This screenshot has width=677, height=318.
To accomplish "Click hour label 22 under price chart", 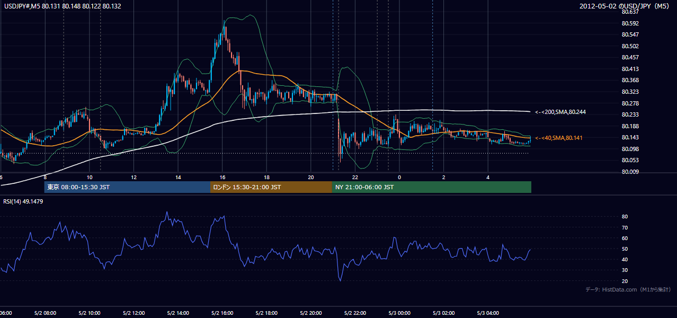I will (355, 177).
